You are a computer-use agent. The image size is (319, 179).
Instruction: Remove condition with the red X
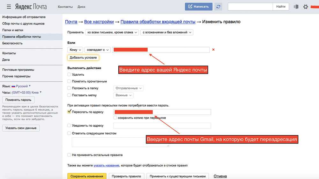[x=213, y=50]
